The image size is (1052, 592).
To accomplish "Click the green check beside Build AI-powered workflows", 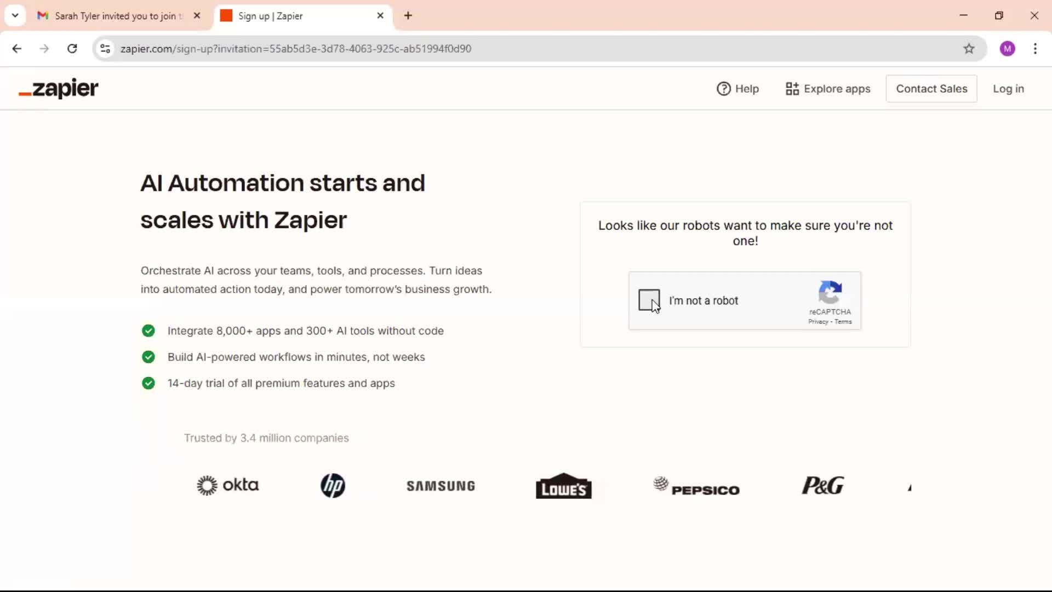I will pos(148,357).
